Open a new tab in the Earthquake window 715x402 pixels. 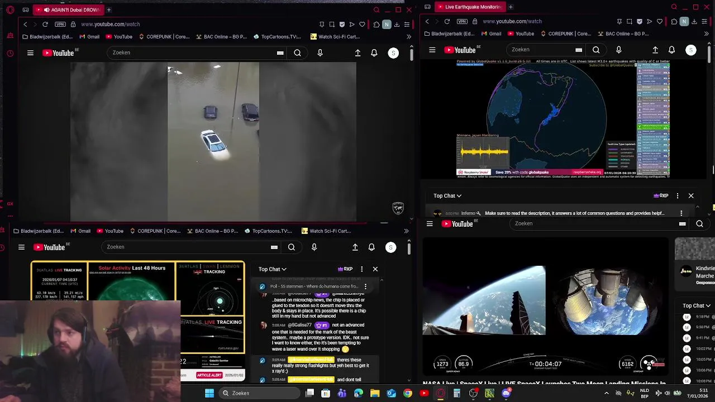[511, 7]
